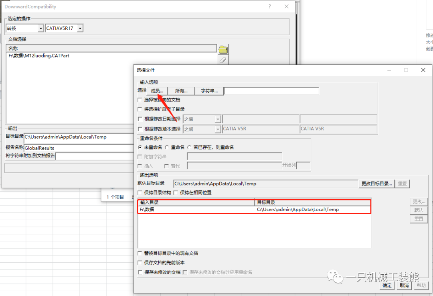Select the 重命名 radio button
433x296 pixels.
(167, 147)
